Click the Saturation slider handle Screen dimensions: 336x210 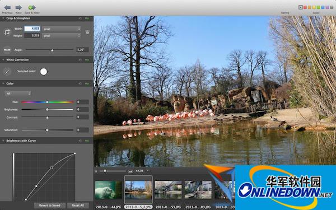[x=47, y=130]
